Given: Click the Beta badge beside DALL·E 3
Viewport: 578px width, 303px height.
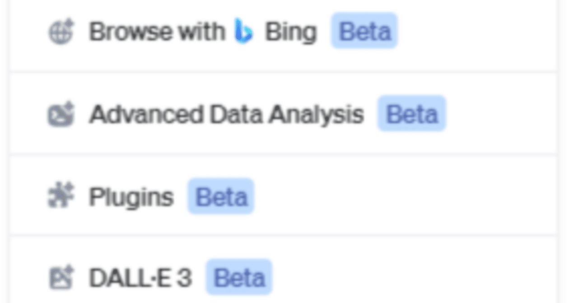Looking at the screenshot, I should 239,277.
